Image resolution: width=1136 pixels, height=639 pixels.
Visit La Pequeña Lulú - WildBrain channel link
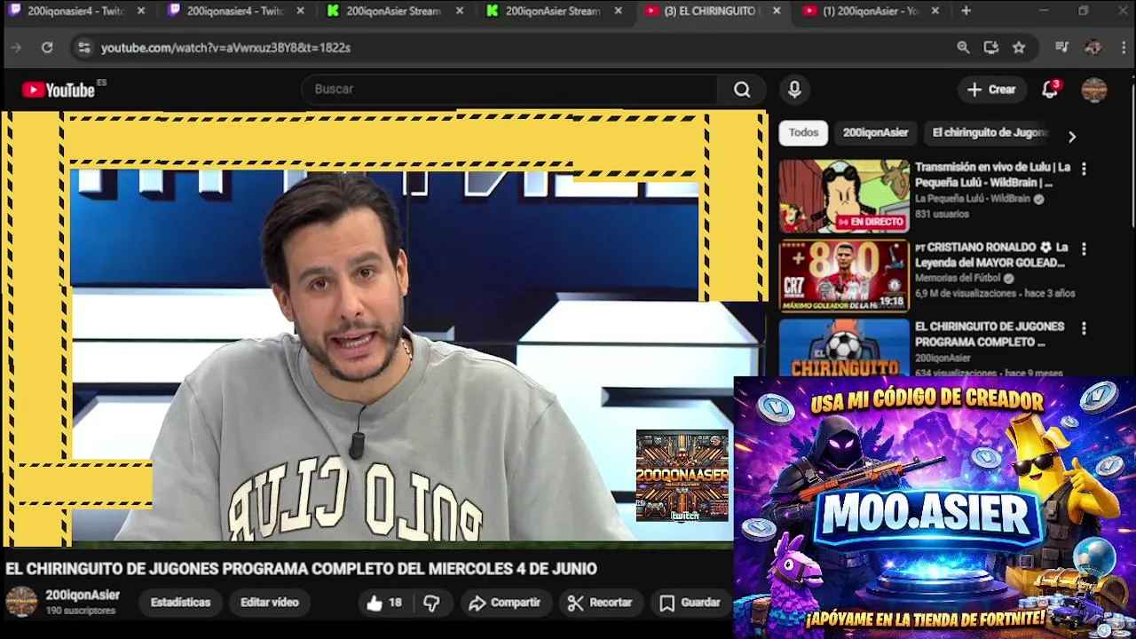(973, 199)
